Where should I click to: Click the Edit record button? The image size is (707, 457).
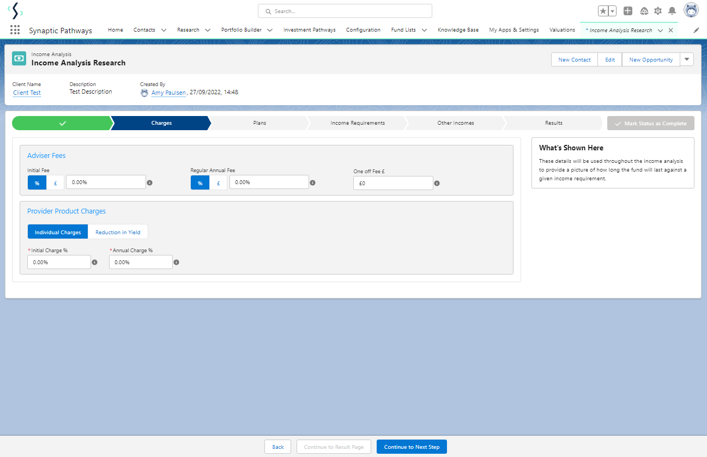coord(610,59)
